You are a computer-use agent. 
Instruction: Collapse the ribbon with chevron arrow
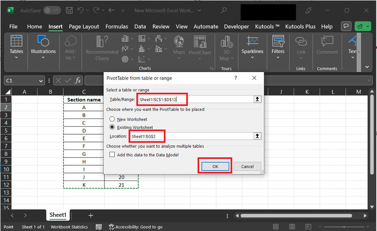(368, 67)
